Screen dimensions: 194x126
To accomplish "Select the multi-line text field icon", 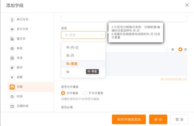I will 12,29.
